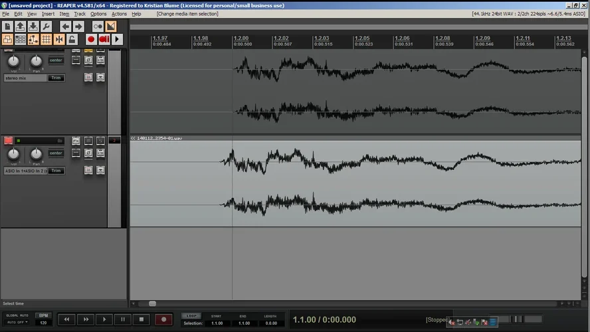Open the Insert menu

click(49, 14)
